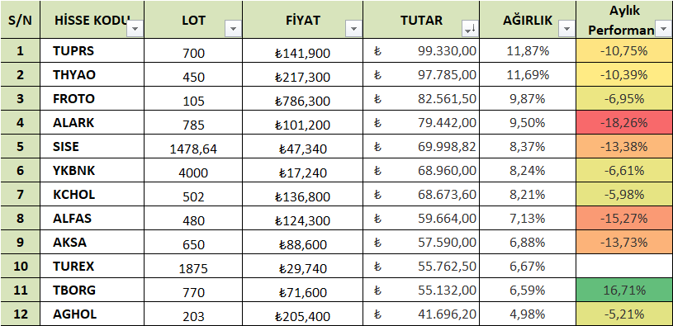This screenshot has height=326, width=673.
Task: Open the AĞIRLIK column filter dropdown
Action: coord(567,29)
